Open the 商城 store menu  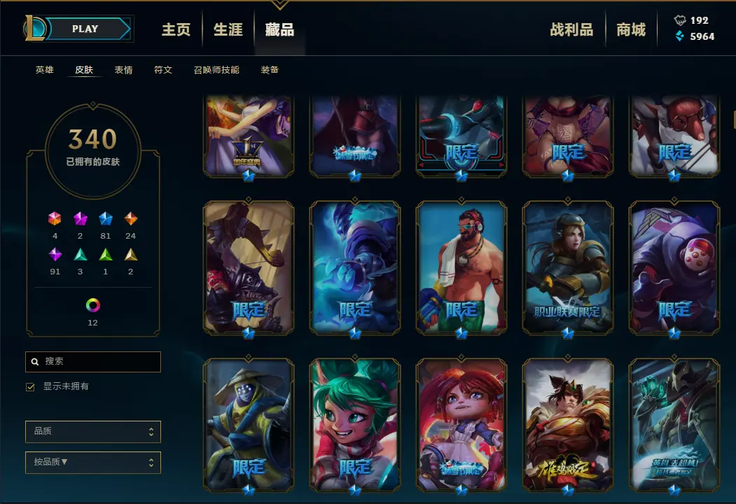(631, 29)
